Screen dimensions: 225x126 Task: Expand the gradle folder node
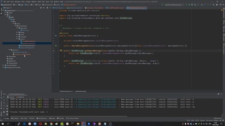5,13
